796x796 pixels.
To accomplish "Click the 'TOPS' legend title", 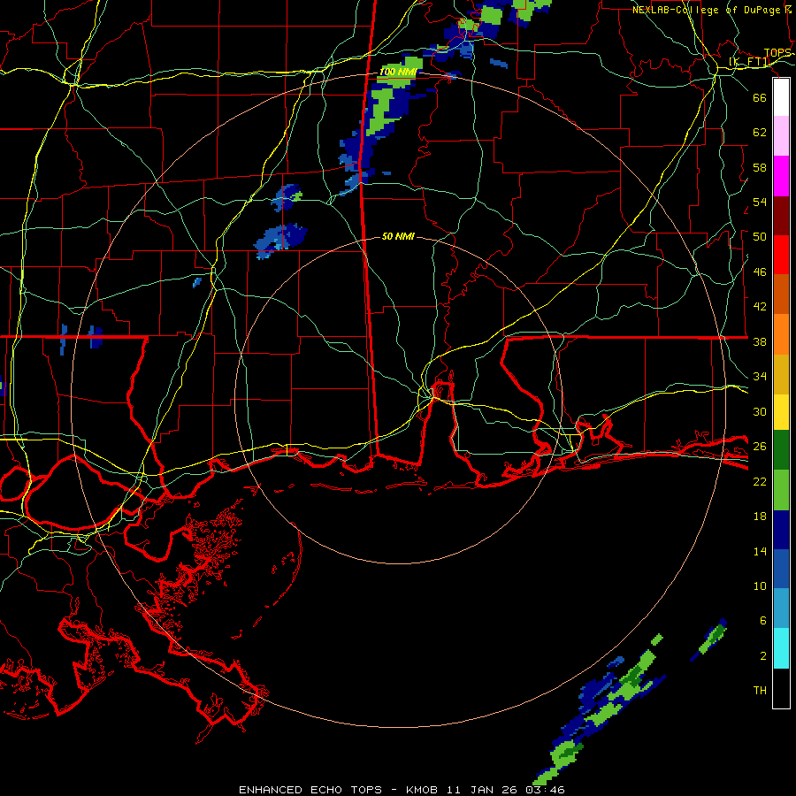I will coord(777,53).
